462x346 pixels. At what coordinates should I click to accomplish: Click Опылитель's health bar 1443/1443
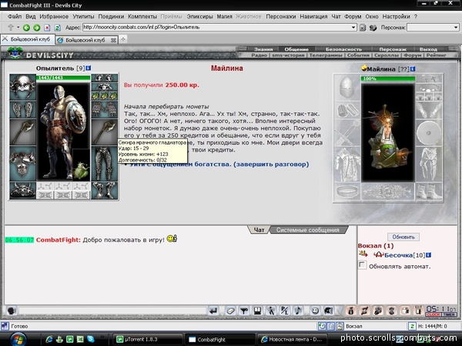pos(63,78)
